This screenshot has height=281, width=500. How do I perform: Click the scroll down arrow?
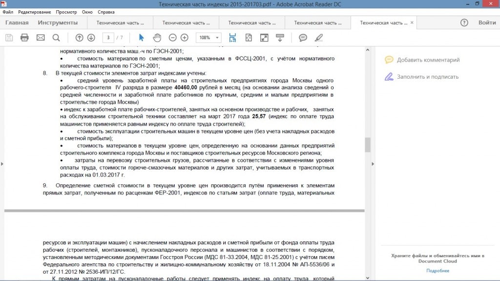point(367,278)
